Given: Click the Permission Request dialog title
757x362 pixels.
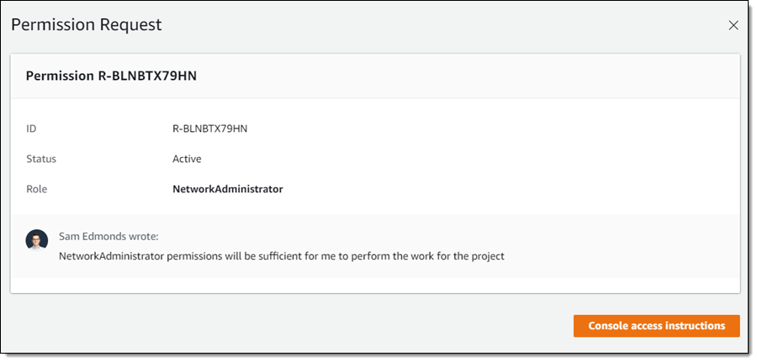Looking at the screenshot, I should [x=86, y=25].
